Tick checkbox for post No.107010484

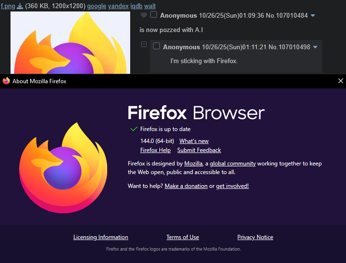click(x=154, y=14)
